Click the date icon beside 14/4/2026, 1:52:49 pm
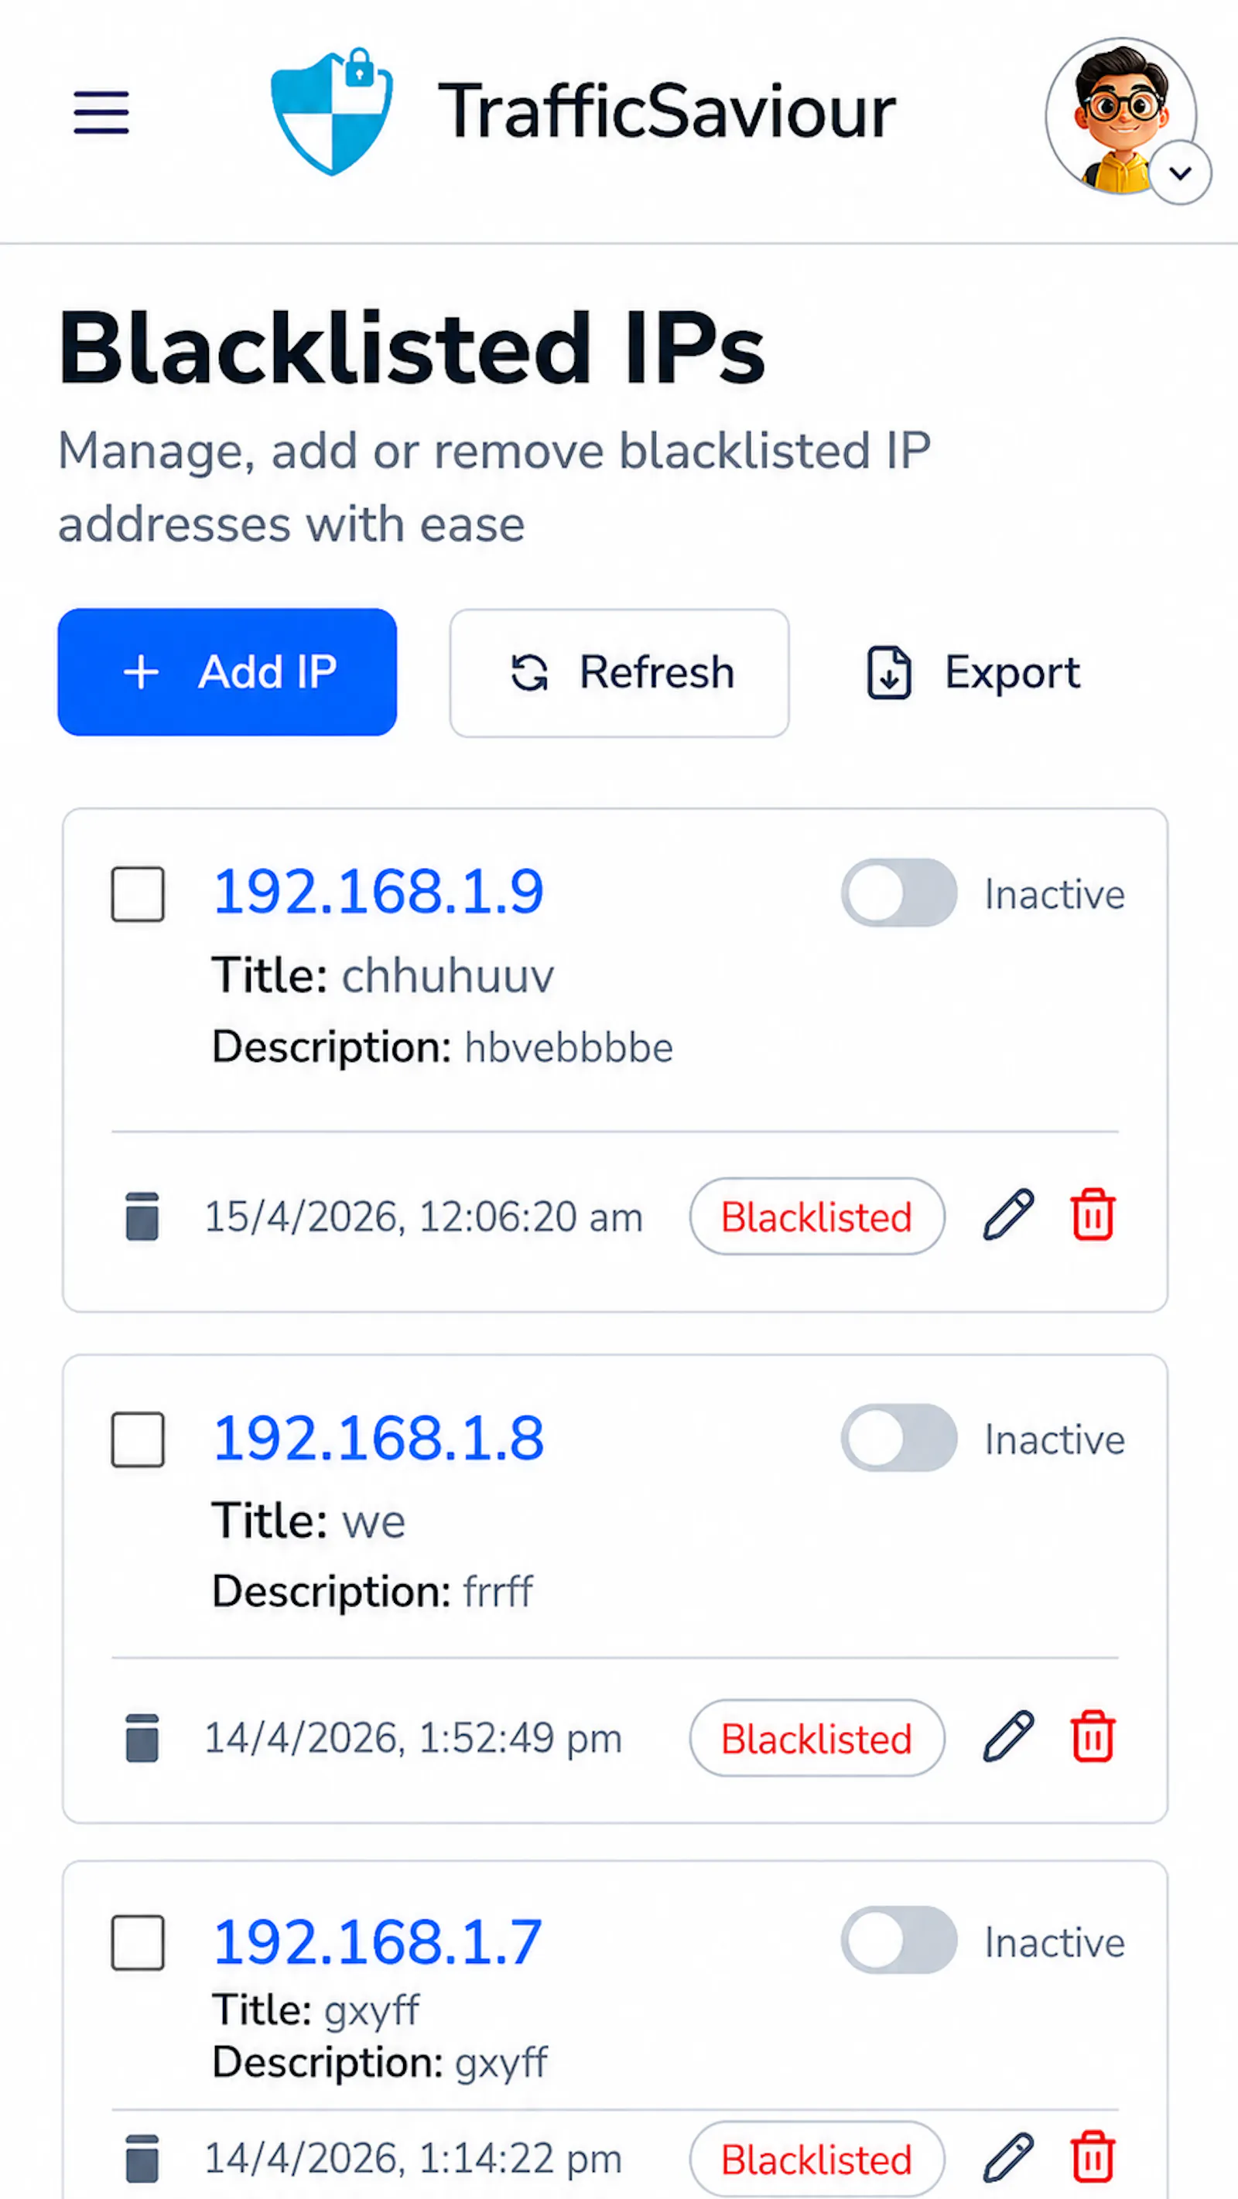Image resolution: width=1238 pixels, height=2199 pixels. tap(142, 1738)
